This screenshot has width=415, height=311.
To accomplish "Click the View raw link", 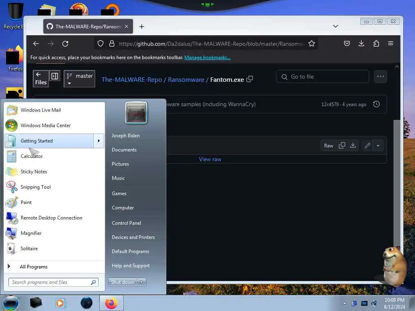I will (x=210, y=159).
